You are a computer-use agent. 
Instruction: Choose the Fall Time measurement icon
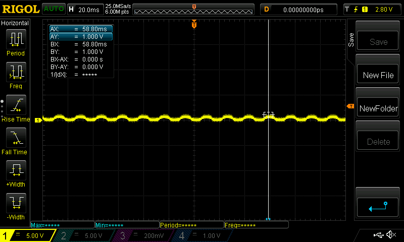pos(16,137)
